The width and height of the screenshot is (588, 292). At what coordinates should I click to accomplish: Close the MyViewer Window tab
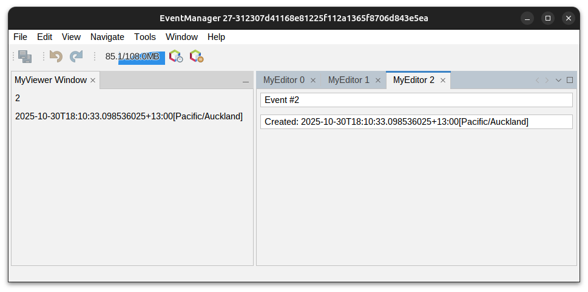(x=93, y=80)
